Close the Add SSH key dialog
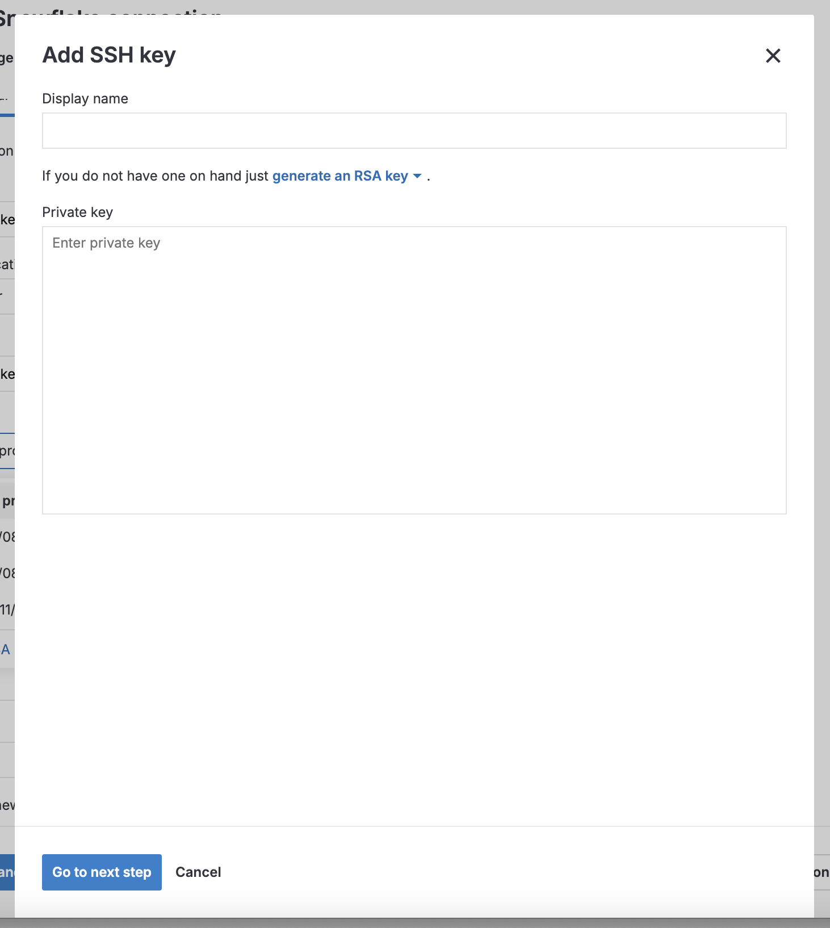Viewport: 830px width, 928px height. (773, 56)
